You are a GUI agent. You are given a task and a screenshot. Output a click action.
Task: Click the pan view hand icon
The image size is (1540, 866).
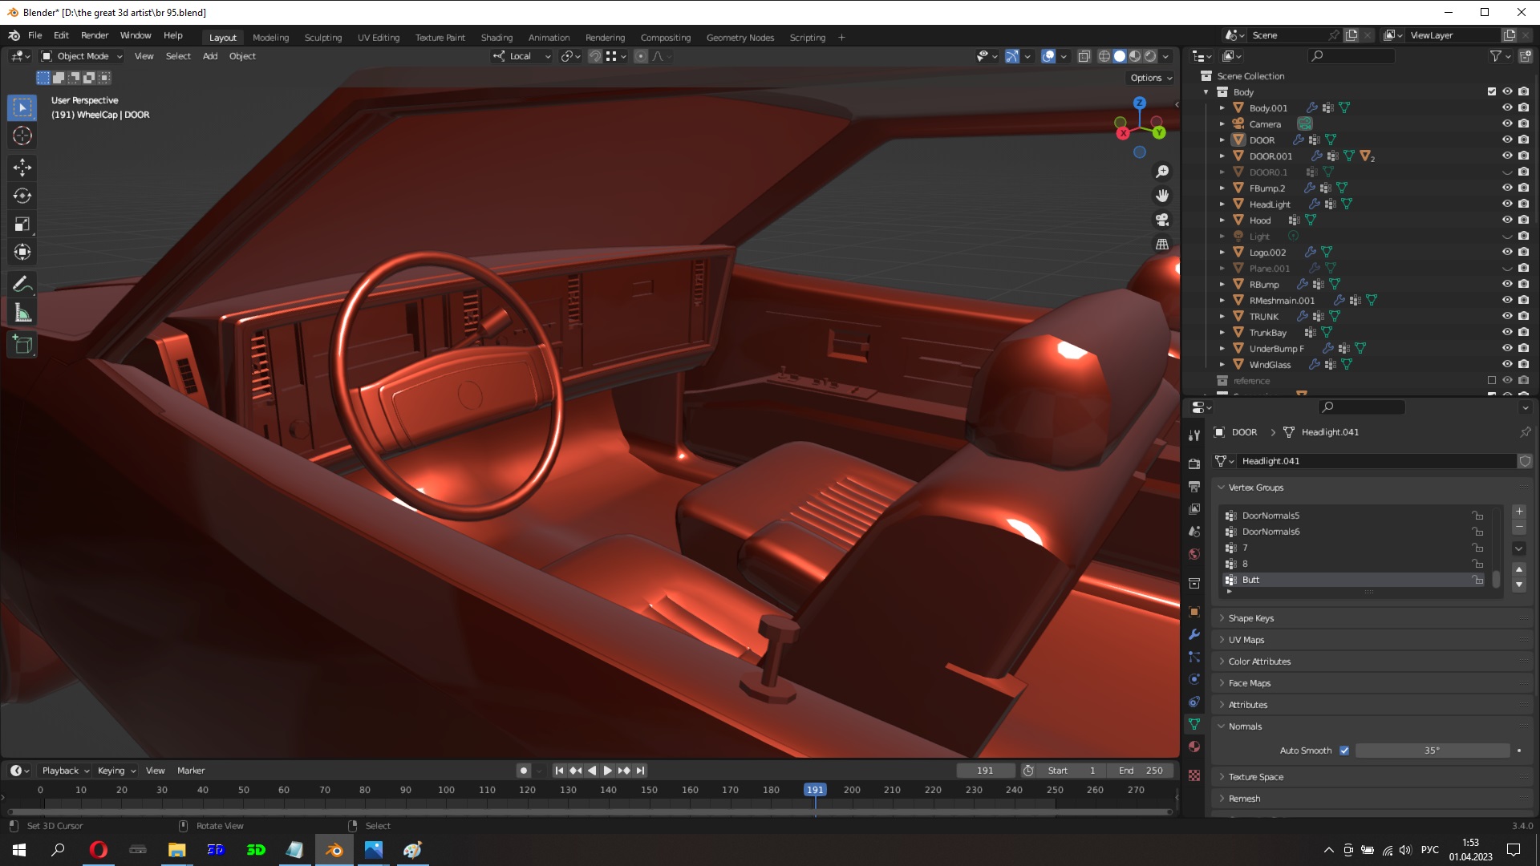pyautogui.click(x=1162, y=196)
